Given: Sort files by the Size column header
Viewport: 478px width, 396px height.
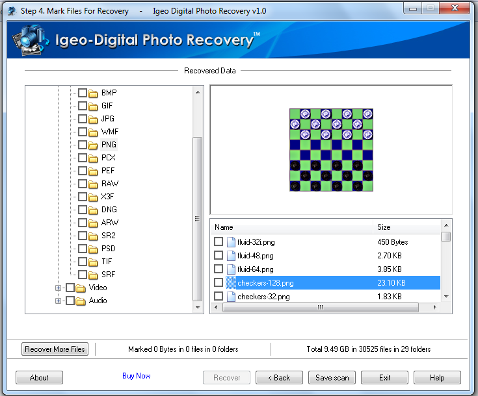Looking at the screenshot, I should coord(406,227).
